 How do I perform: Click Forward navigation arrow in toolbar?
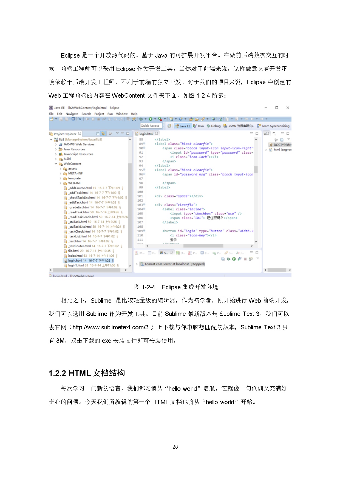pyautogui.click(x=262, y=119)
